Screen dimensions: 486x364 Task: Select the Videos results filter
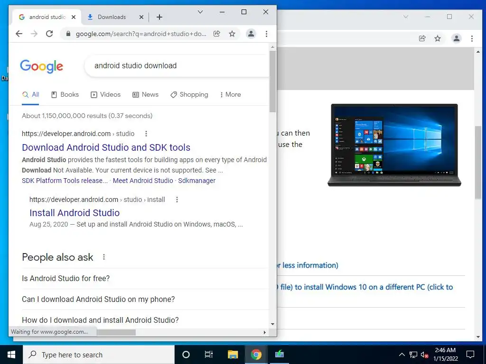click(x=105, y=95)
